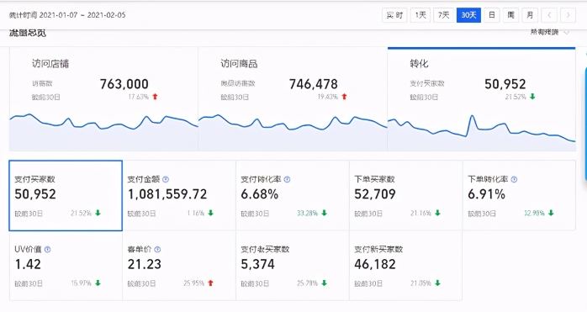Viewport: 587px width, 312px height.
Task: Click the 46,182 new buyers value
Action: click(x=375, y=264)
